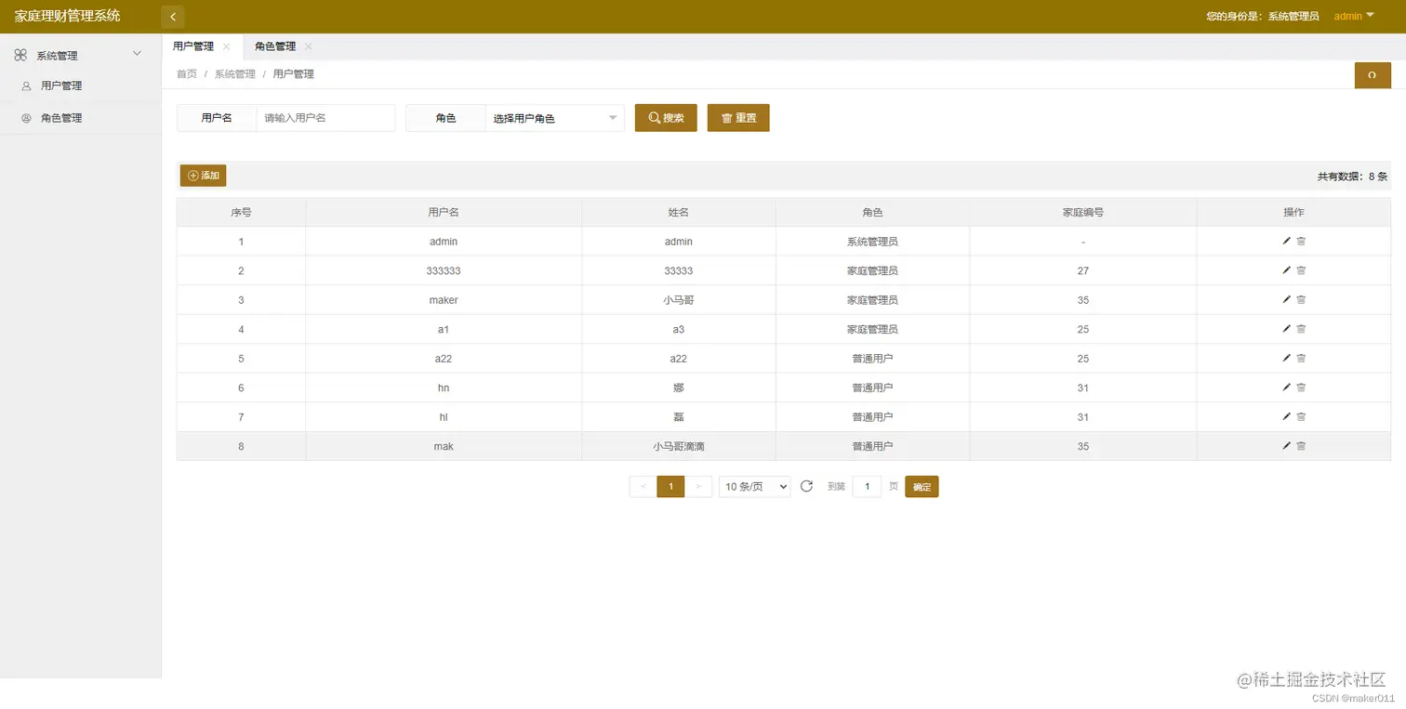
Task: Close the 用户管理 tab
Action: pos(226,46)
